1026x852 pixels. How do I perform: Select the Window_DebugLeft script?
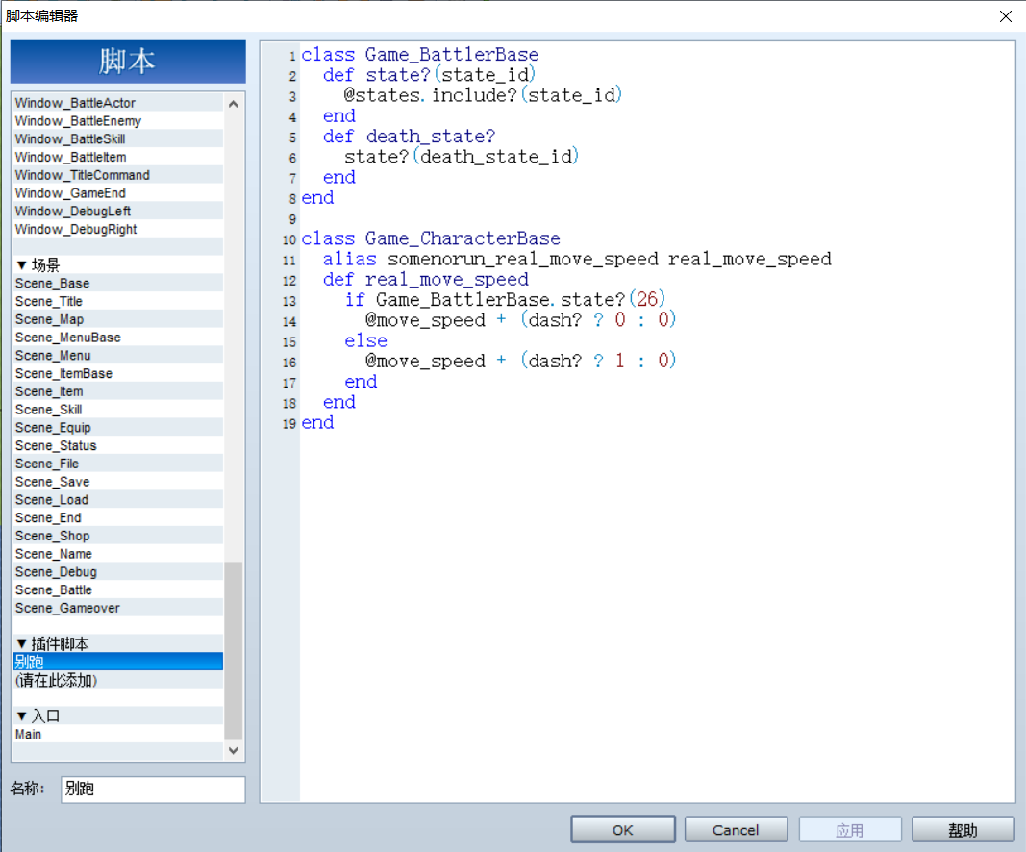[x=117, y=211]
